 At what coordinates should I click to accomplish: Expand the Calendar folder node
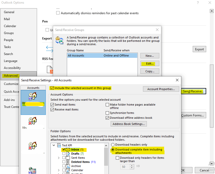click(59, 170)
